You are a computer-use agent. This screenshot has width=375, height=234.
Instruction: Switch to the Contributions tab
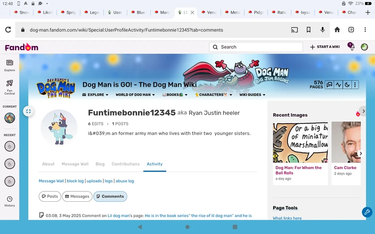click(x=126, y=164)
